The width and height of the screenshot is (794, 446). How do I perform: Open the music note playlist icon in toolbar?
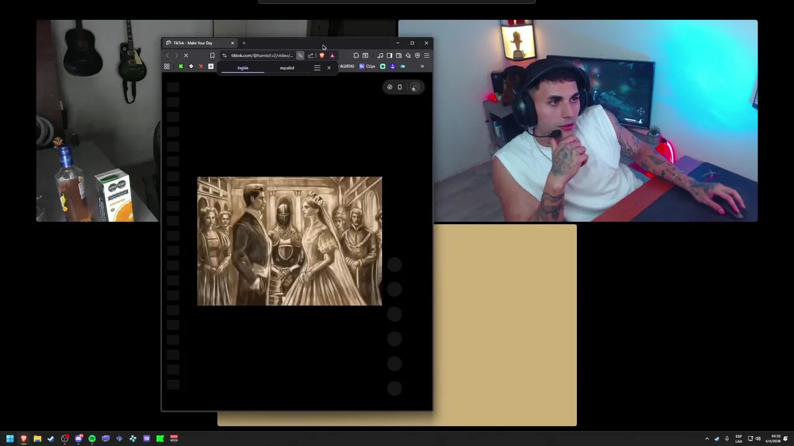(380, 55)
